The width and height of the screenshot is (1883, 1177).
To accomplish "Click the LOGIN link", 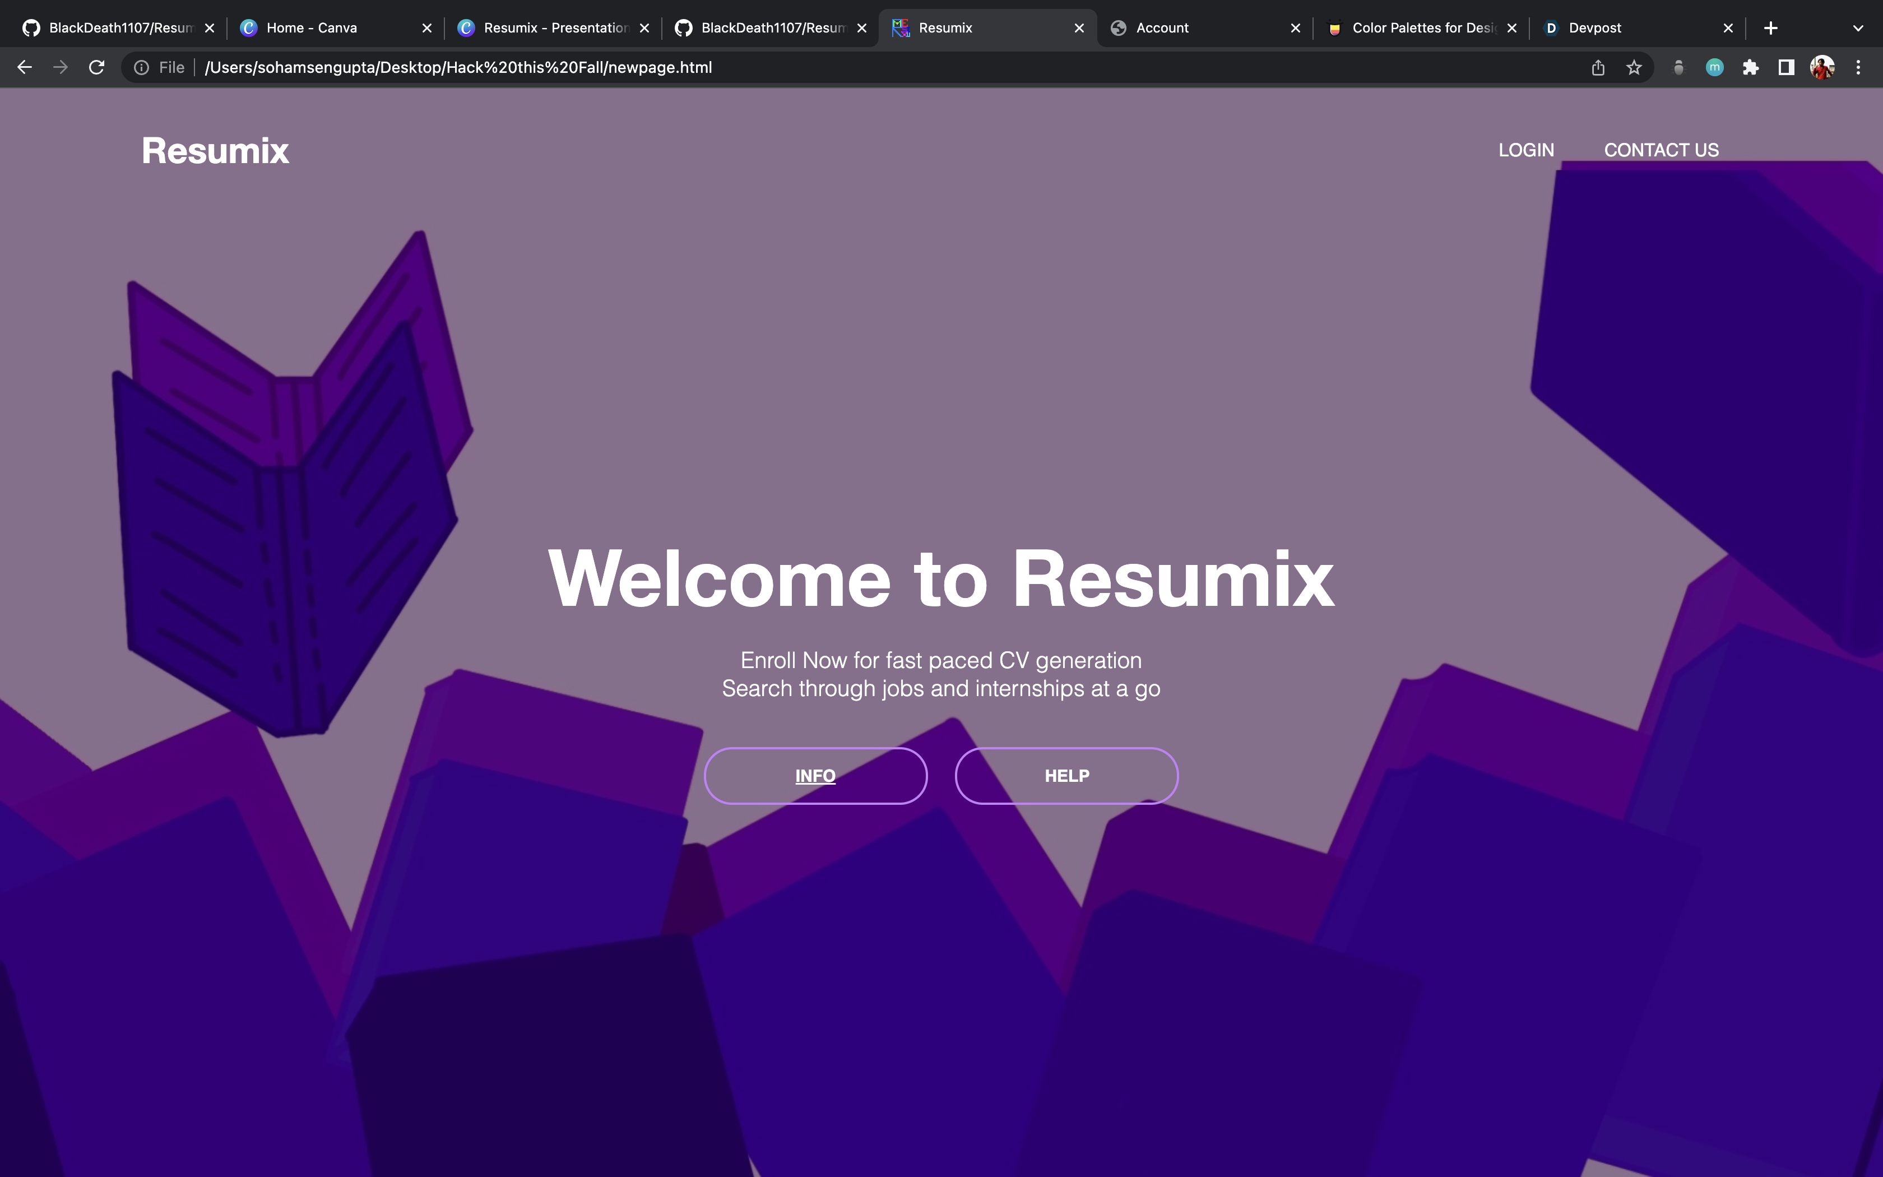I will click(1526, 150).
